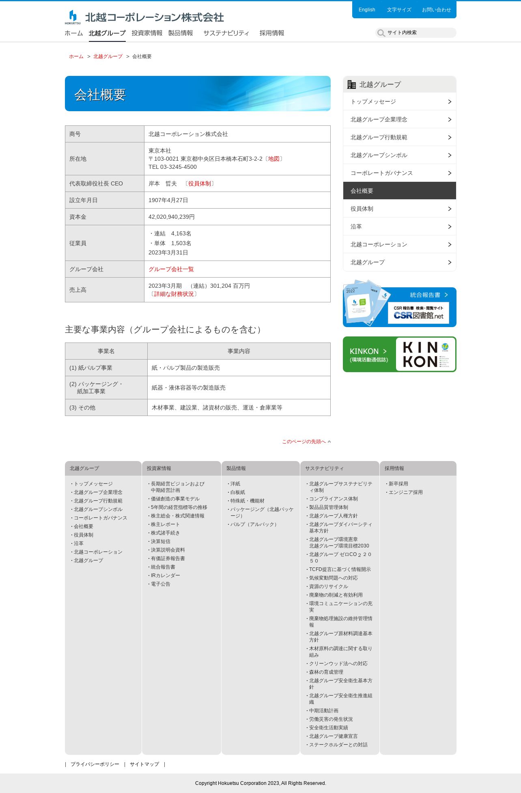Open footer link 資源のリサイクル

click(x=328, y=586)
